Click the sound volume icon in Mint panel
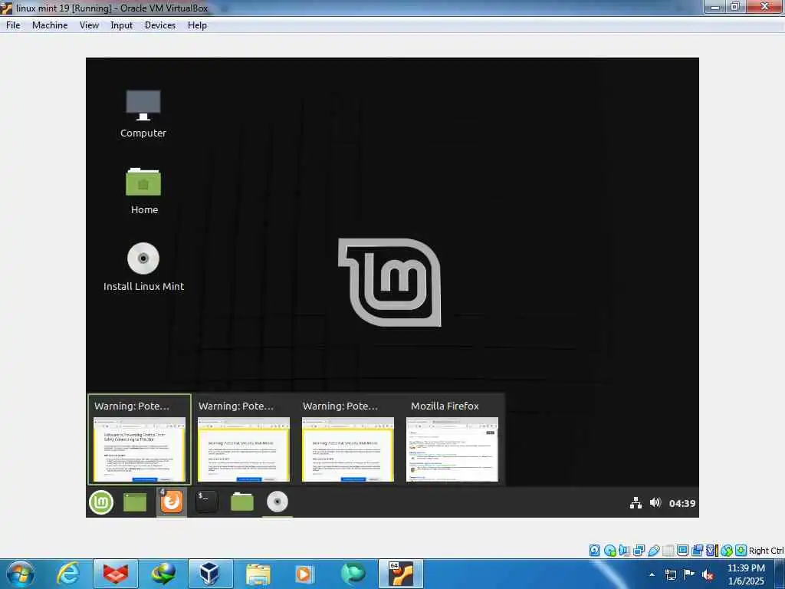Image resolution: width=785 pixels, height=589 pixels. (655, 502)
